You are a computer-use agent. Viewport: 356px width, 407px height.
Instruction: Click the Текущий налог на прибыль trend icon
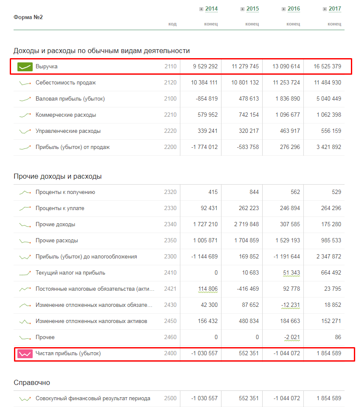click(x=25, y=273)
